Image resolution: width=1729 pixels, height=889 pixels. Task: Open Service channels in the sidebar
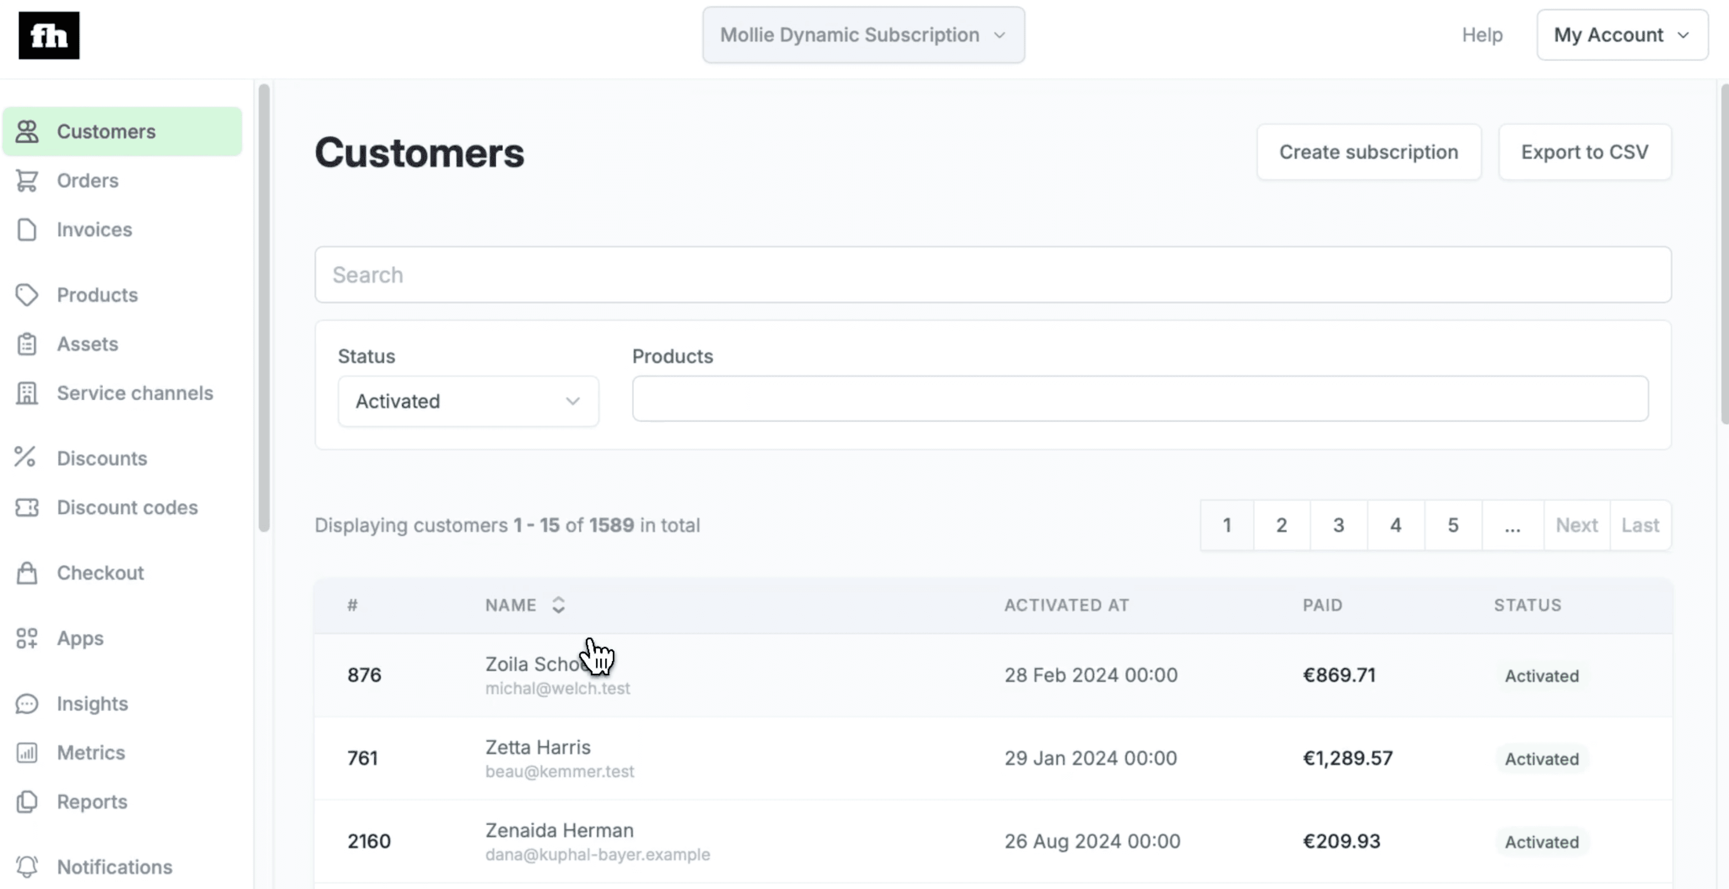coord(134,393)
